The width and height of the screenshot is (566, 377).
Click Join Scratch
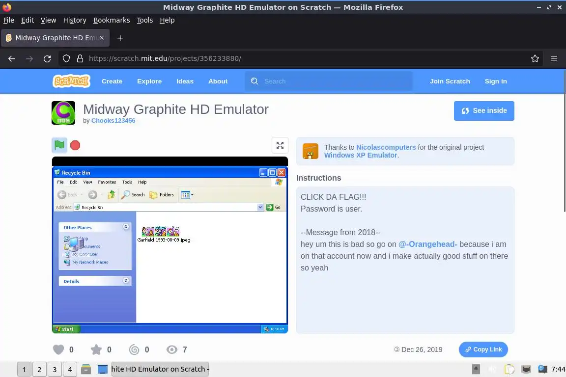(x=450, y=81)
